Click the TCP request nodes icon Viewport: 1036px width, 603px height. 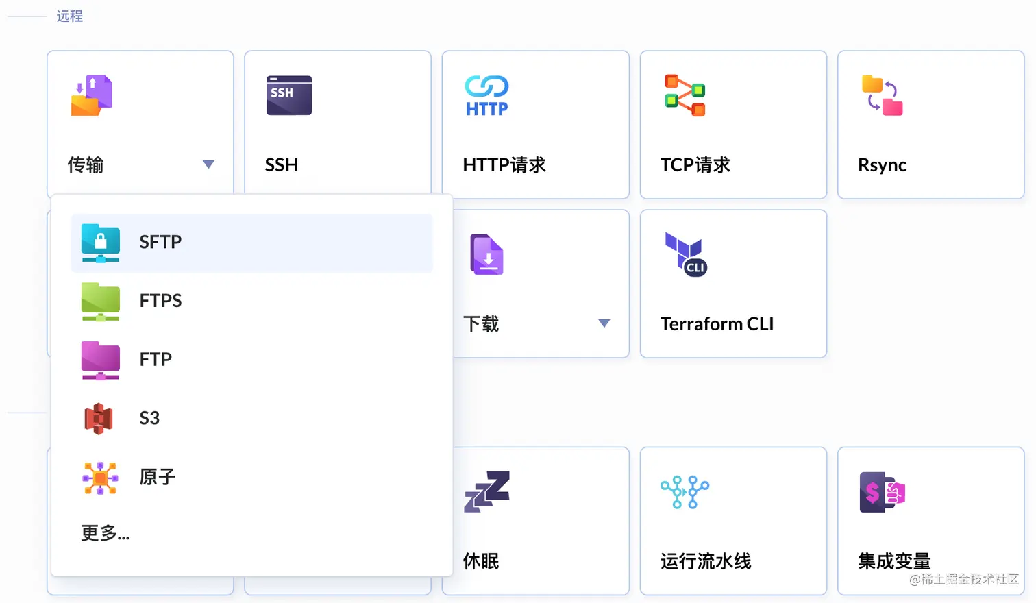pos(684,95)
